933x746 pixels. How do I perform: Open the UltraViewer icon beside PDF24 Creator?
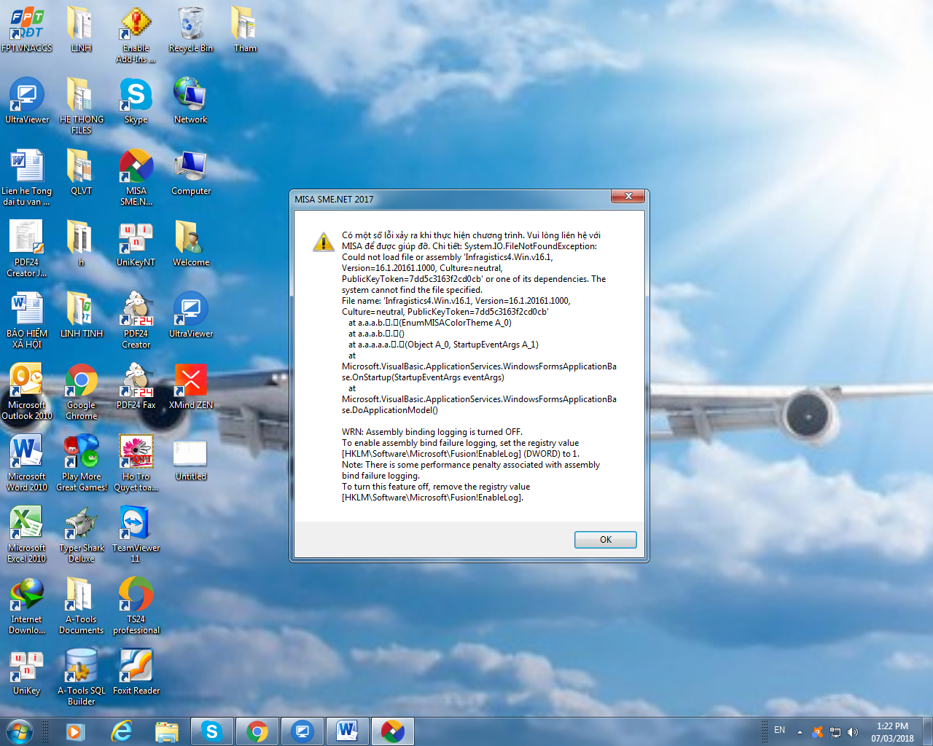click(190, 315)
